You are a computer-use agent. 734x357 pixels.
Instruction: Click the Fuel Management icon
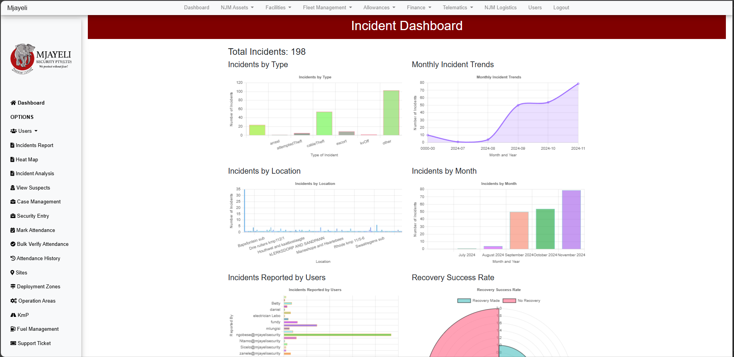click(x=13, y=329)
